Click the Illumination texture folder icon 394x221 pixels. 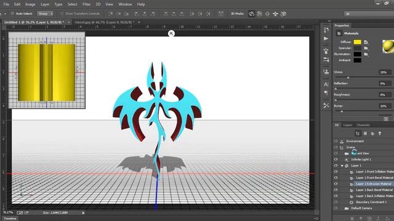click(366, 54)
